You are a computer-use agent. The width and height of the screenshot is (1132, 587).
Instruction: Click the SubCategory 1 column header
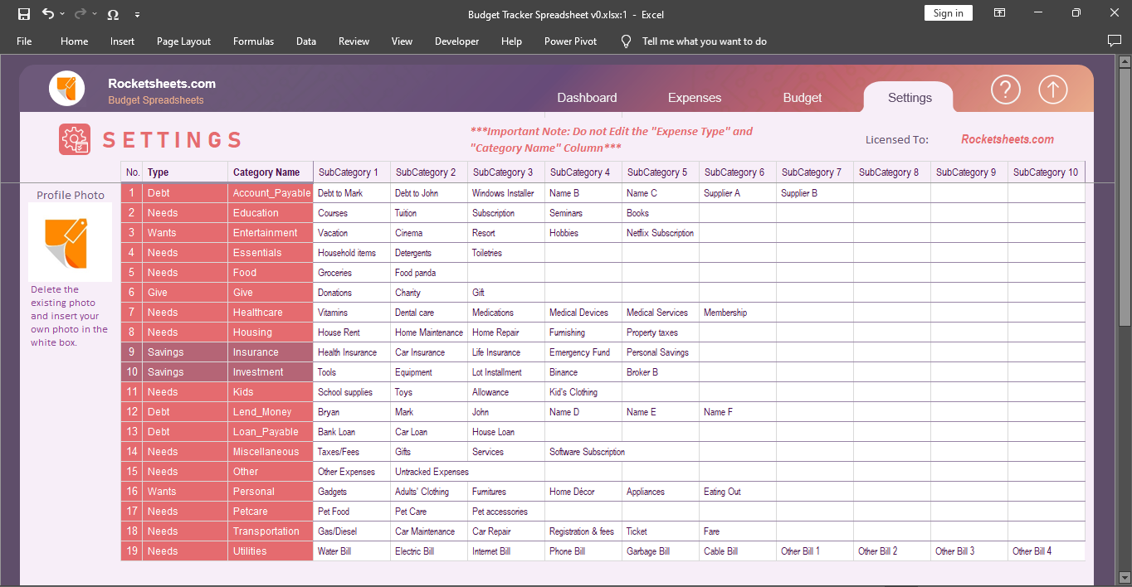(352, 172)
